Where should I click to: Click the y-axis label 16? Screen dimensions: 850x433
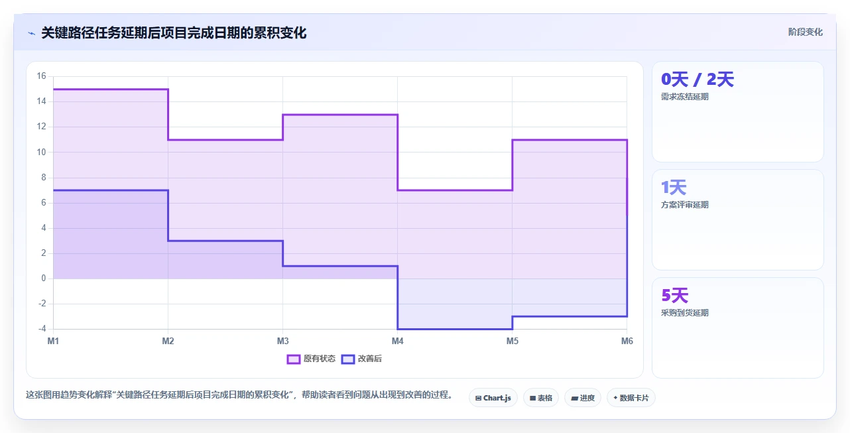click(41, 76)
